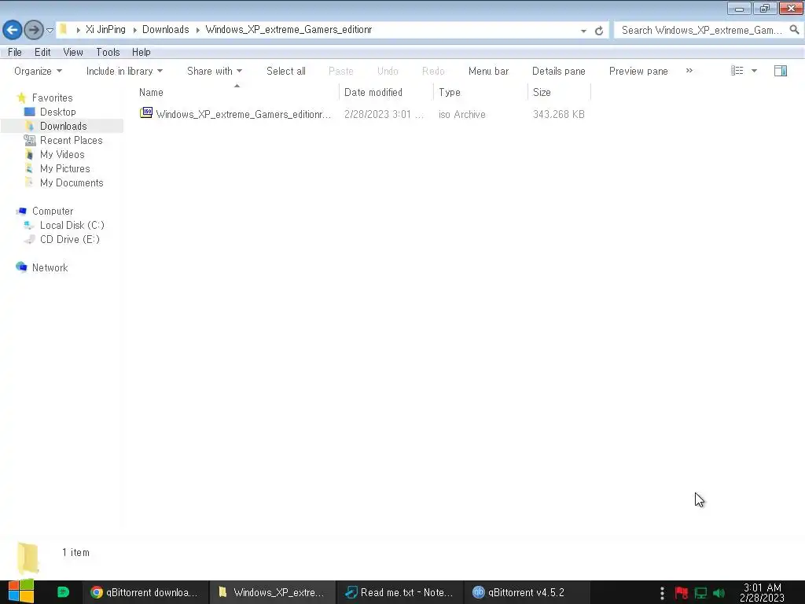Click the file date 2/28/2023 3:01

pos(384,114)
